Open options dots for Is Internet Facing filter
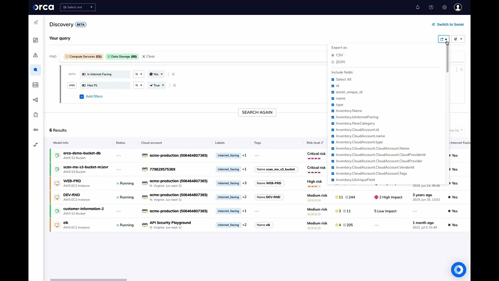The width and height of the screenshot is (499, 281). coord(168,74)
